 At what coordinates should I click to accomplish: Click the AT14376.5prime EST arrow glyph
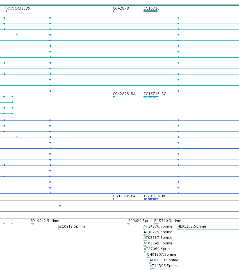point(145,229)
